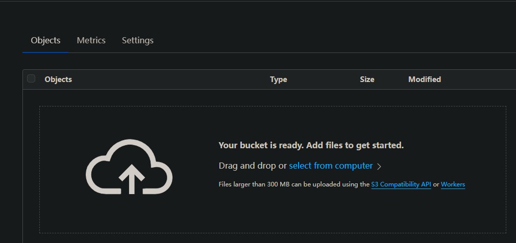Open the S3 Compatibility API link
Image resolution: width=516 pixels, height=243 pixels.
click(x=401, y=184)
